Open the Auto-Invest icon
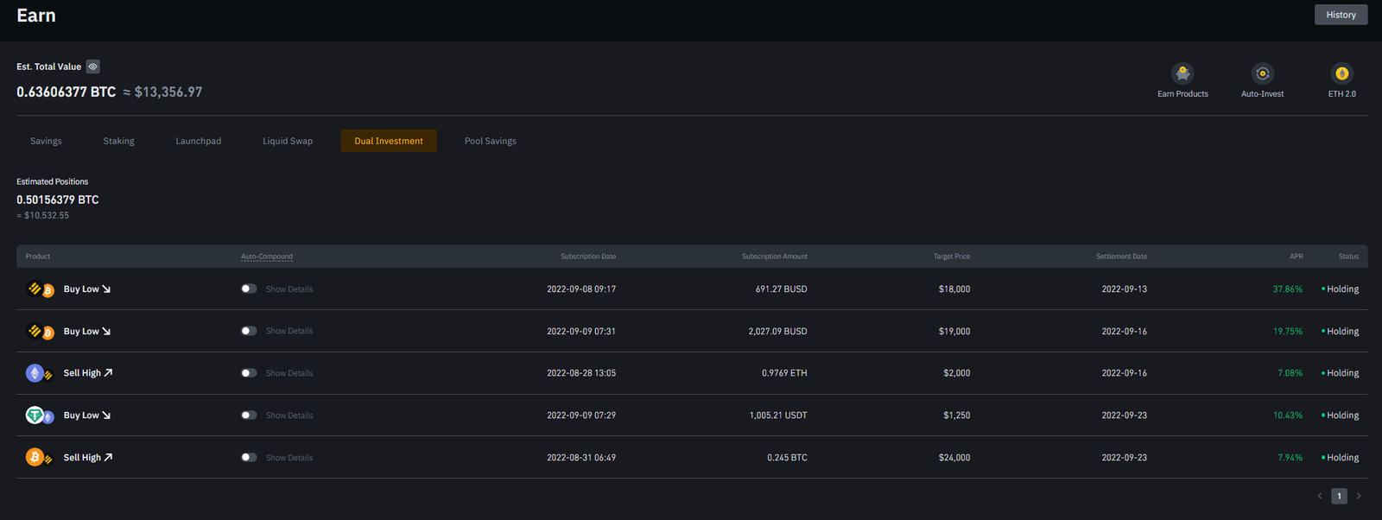The image size is (1382, 520). coord(1262,74)
